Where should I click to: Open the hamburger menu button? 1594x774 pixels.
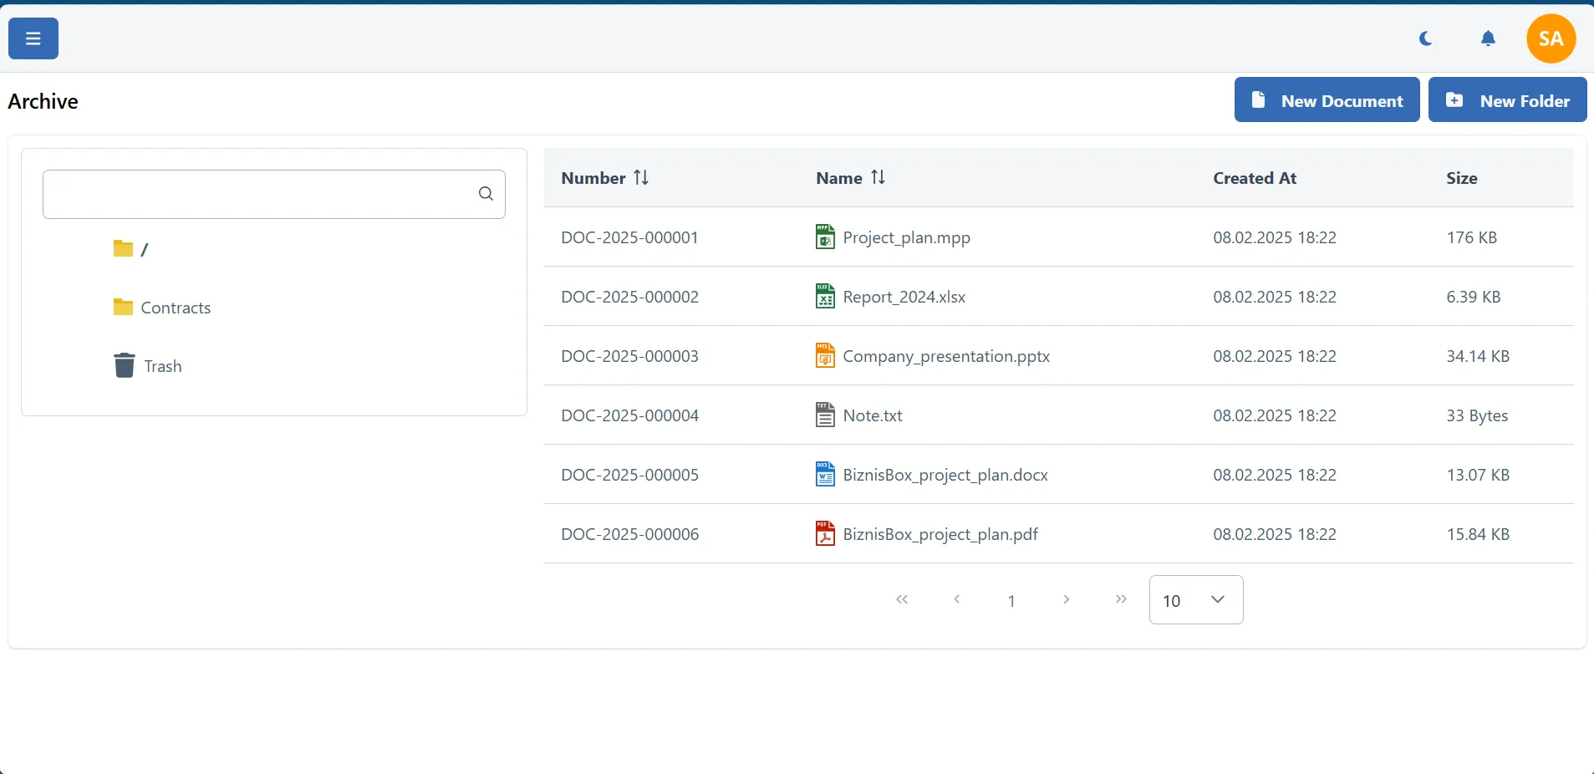tap(33, 38)
